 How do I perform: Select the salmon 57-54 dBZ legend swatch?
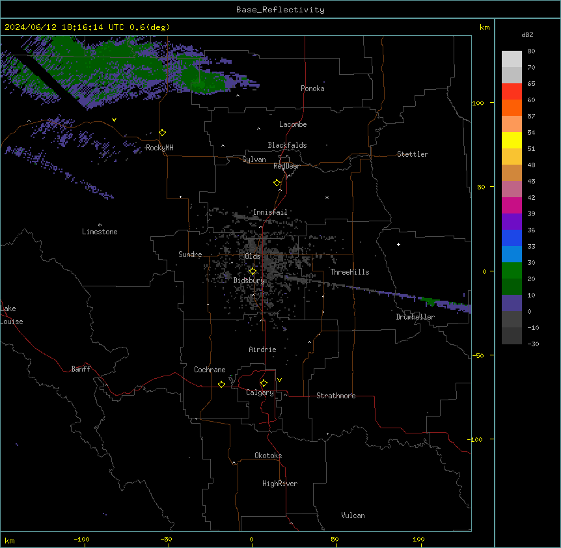[x=512, y=124]
